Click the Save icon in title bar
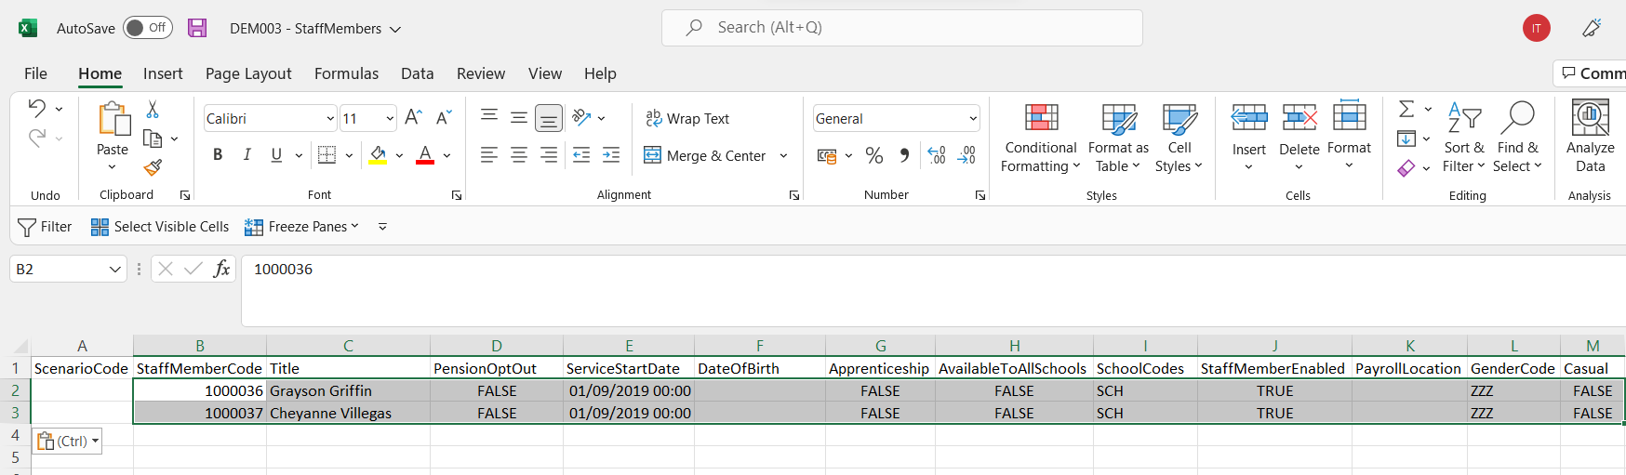The height and width of the screenshot is (475, 1626). (x=197, y=28)
